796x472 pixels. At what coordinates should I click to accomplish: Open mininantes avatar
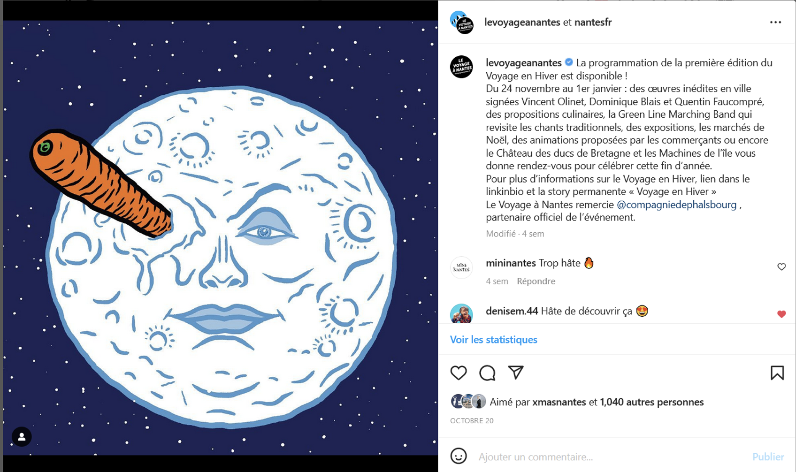[461, 267]
